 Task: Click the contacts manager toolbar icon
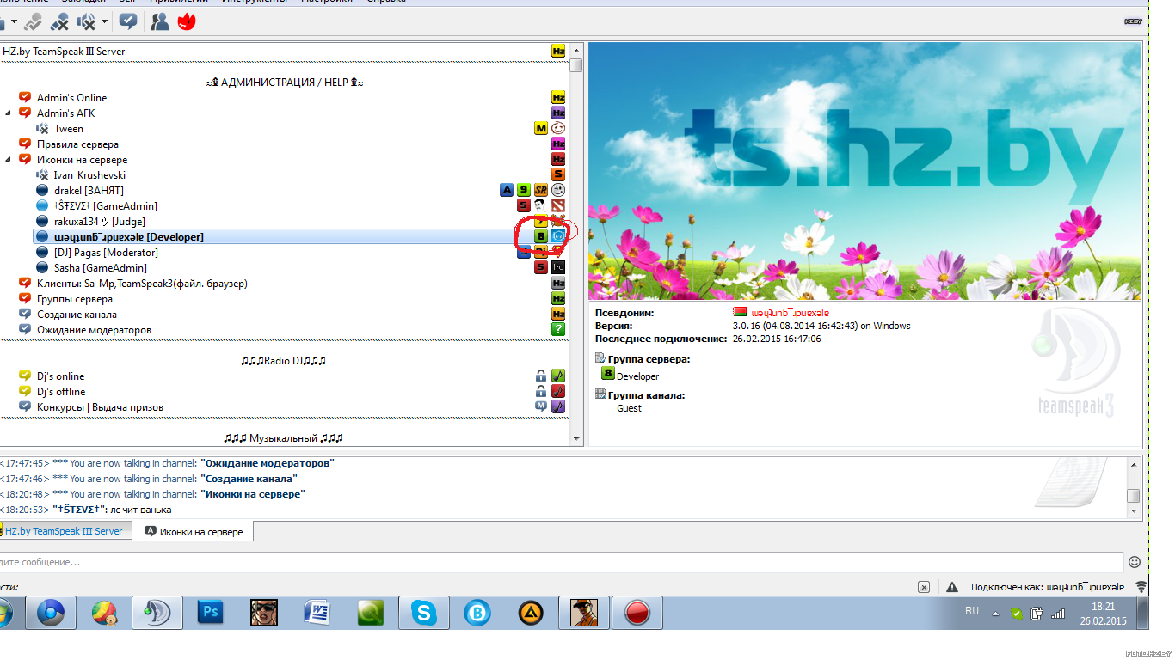[x=160, y=21]
